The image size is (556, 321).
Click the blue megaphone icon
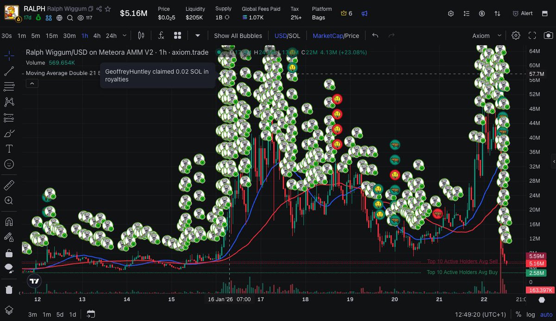tap(364, 13)
